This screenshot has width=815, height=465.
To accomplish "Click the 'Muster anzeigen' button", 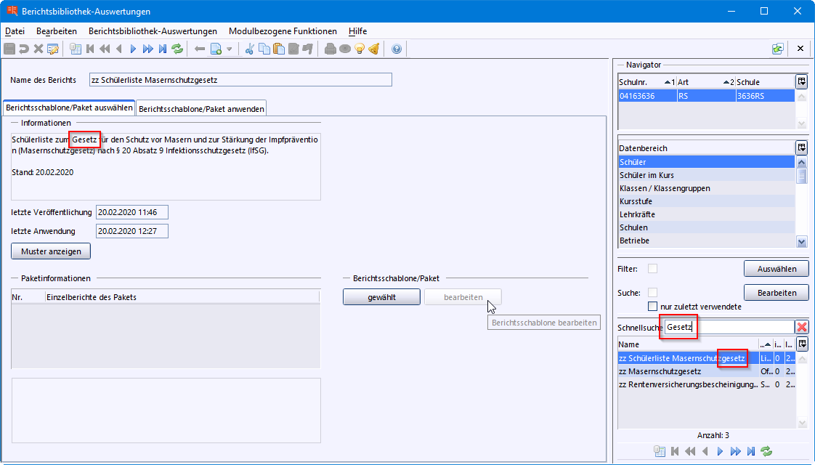I will tap(51, 251).
